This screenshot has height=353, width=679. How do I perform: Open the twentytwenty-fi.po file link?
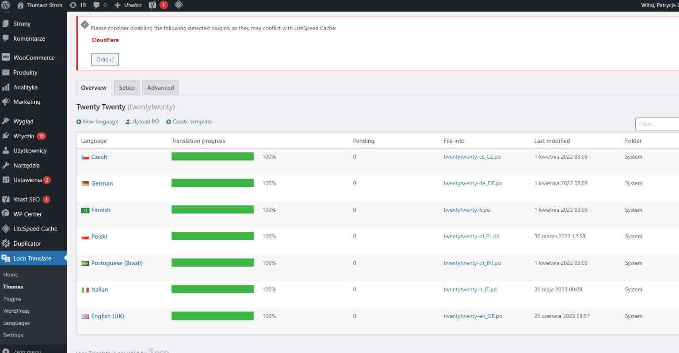pos(467,210)
